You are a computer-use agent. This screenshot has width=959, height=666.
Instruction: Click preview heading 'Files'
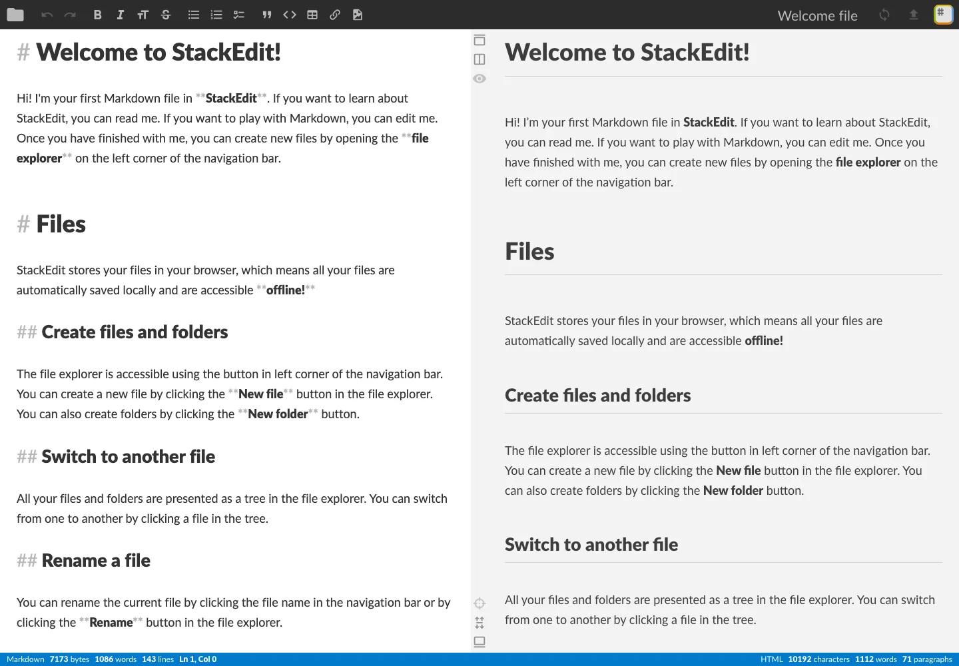(x=529, y=252)
